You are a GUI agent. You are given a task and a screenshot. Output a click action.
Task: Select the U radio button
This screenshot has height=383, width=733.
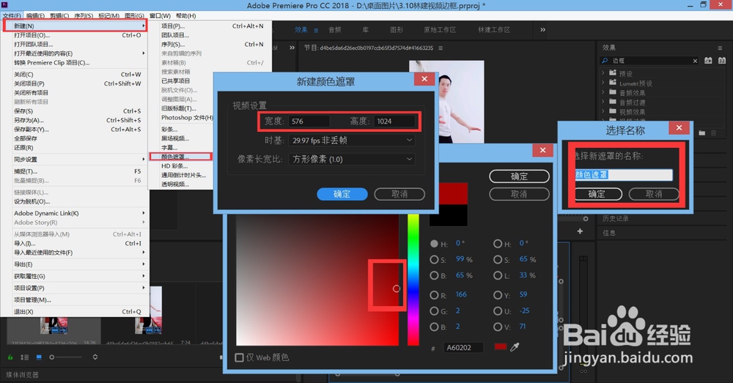point(498,311)
